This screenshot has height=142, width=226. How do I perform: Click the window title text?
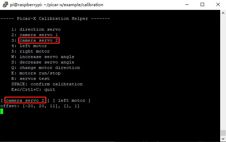[x=57, y=5]
